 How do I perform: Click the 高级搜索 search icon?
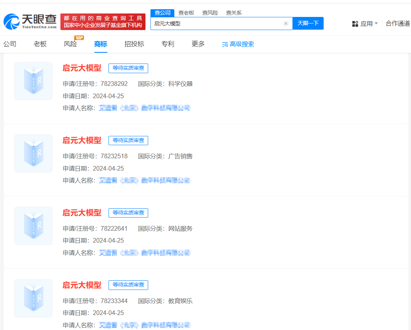[x=225, y=45]
